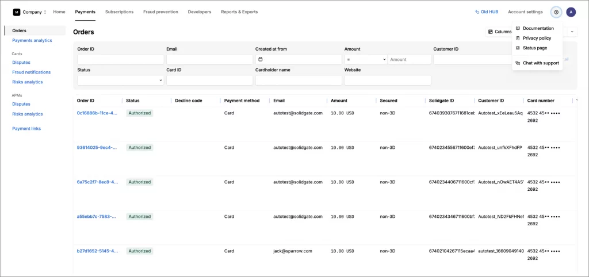Image resolution: width=589 pixels, height=277 pixels.
Task: Focus the Website filter field
Action: pyautogui.click(x=388, y=80)
